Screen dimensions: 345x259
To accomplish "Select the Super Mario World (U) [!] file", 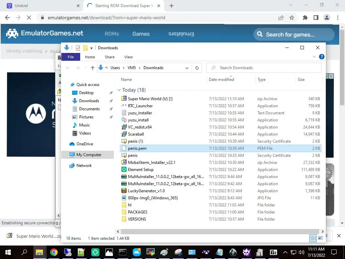I will pos(221,99).
